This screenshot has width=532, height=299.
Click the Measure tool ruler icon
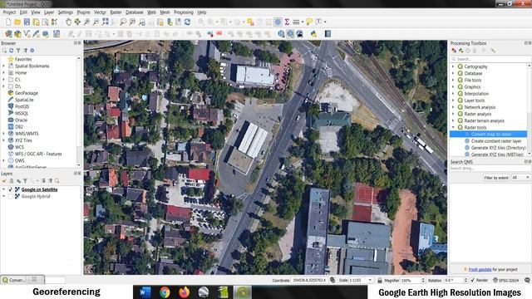296,22
